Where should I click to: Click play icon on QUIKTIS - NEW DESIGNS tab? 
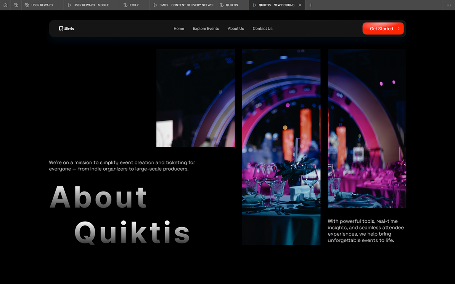[254, 5]
